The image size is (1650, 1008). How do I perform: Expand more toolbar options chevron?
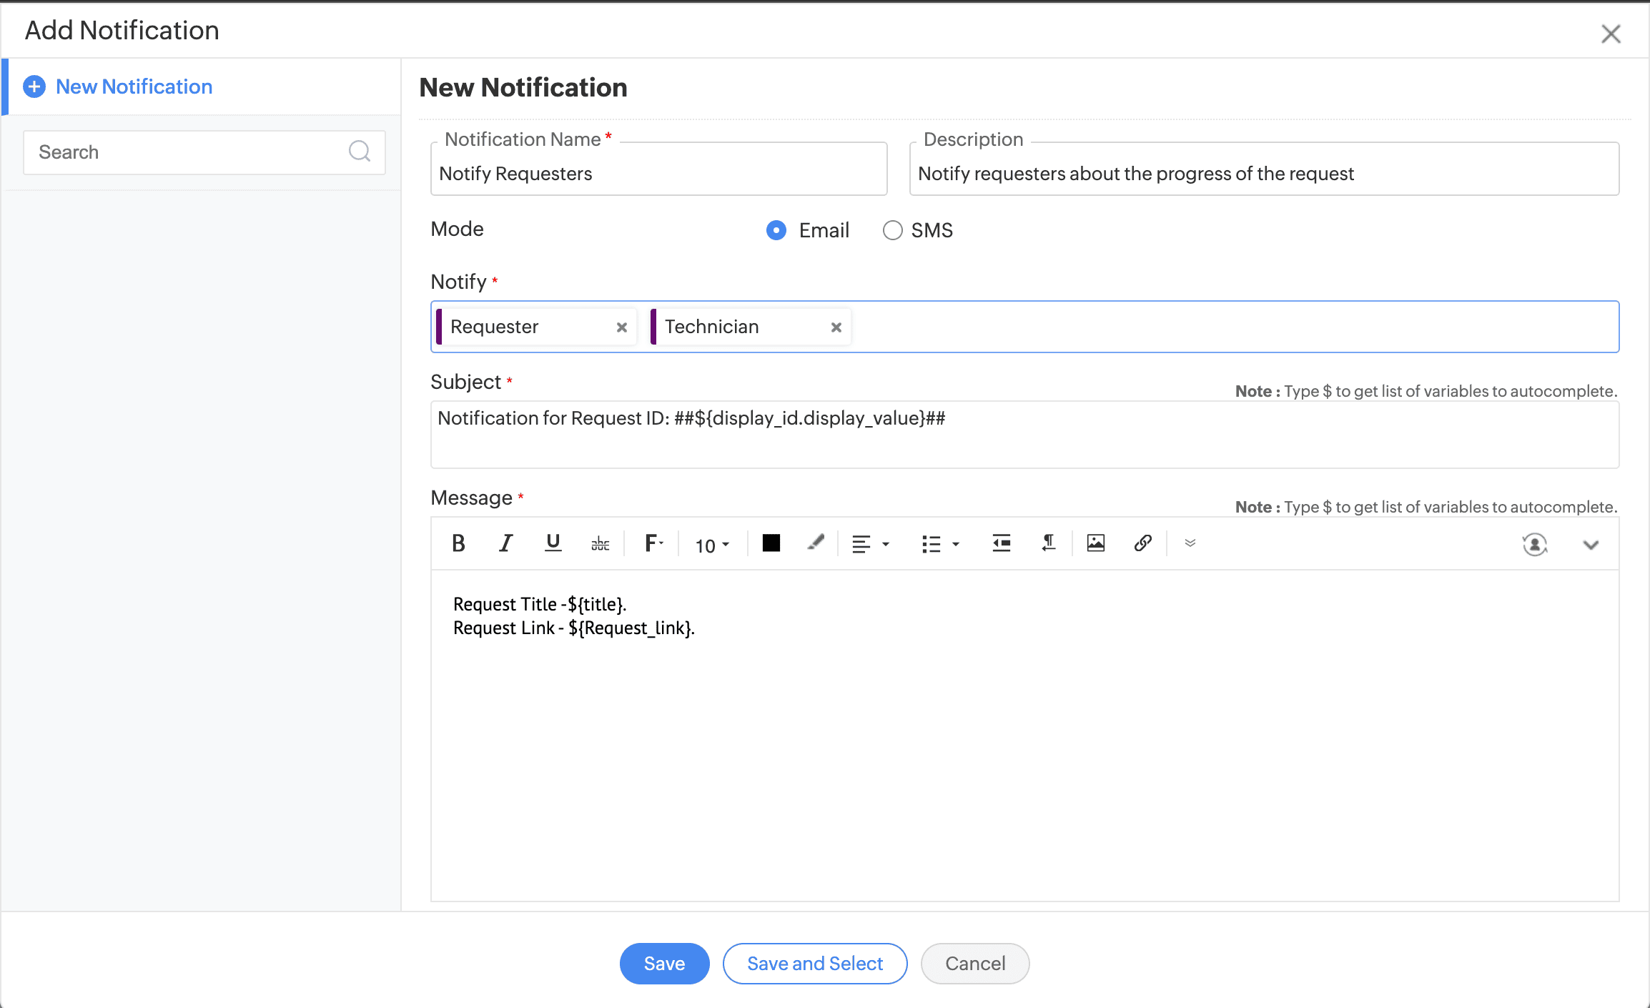click(1190, 543)
